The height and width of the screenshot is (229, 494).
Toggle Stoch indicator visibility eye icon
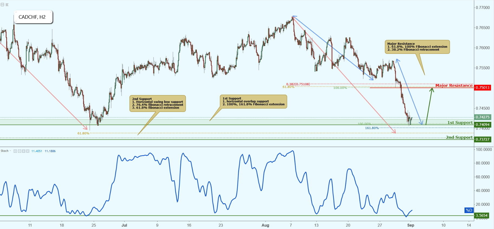pos(15,151)
